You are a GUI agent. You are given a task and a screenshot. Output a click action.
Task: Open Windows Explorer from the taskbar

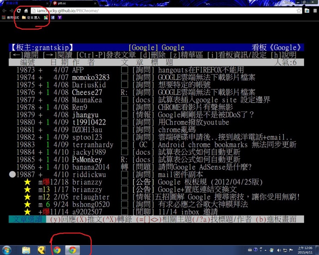[x=26, y=250]
